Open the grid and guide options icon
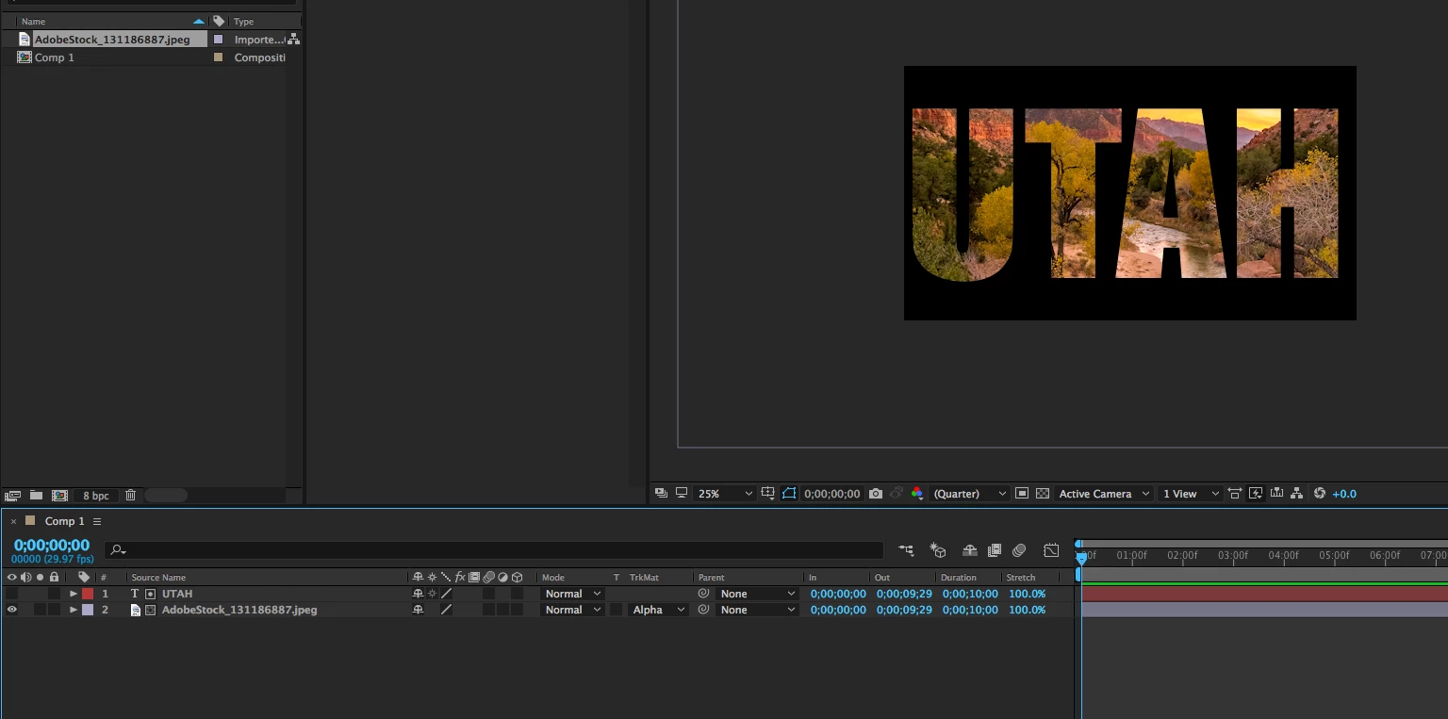The image size is (1448, 719). click(x=768, y=493)
